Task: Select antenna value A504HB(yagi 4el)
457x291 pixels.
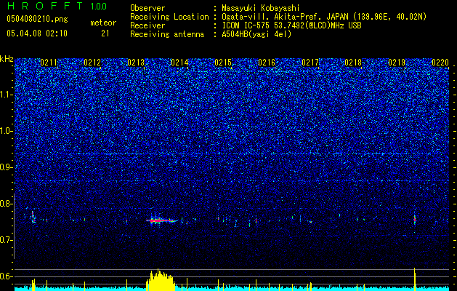Action: tap(256, 34)
